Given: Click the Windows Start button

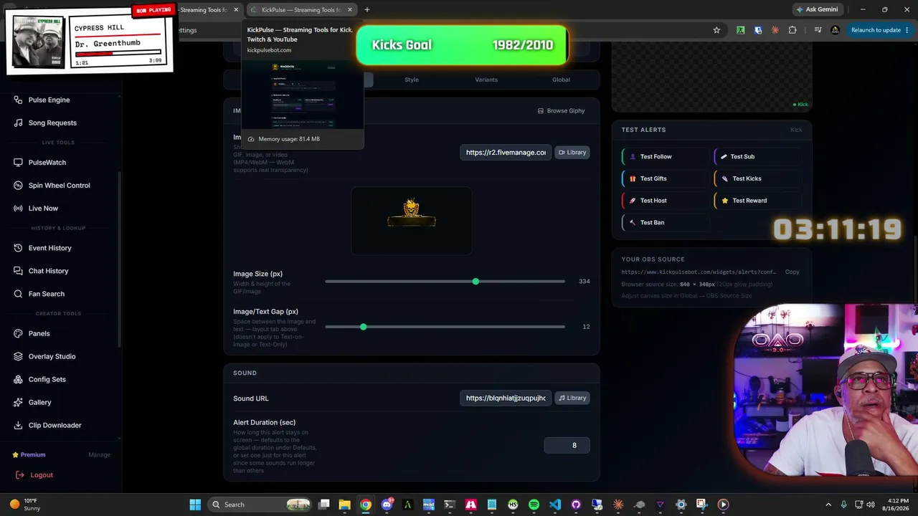Looking at the screenshot, I should [195, 505].
